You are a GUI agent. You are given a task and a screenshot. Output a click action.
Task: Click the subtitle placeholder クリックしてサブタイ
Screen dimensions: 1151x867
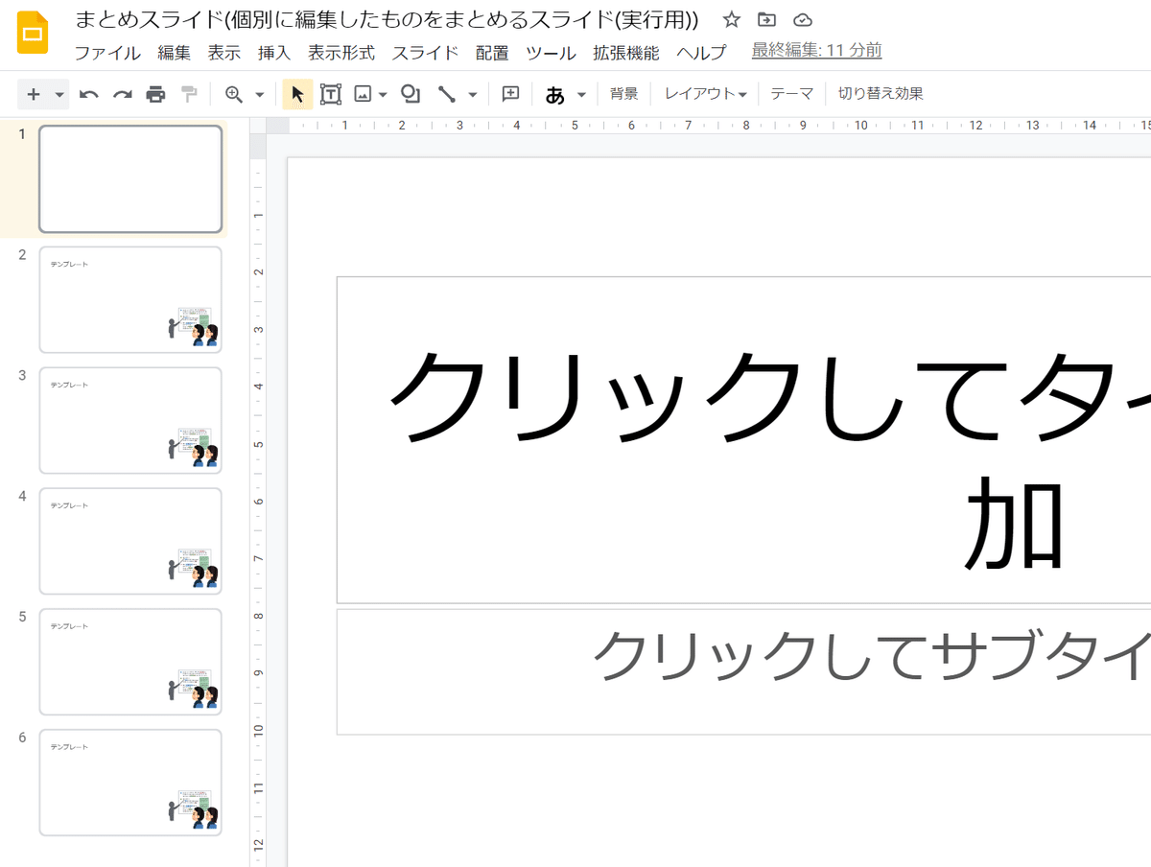point(743,671)
